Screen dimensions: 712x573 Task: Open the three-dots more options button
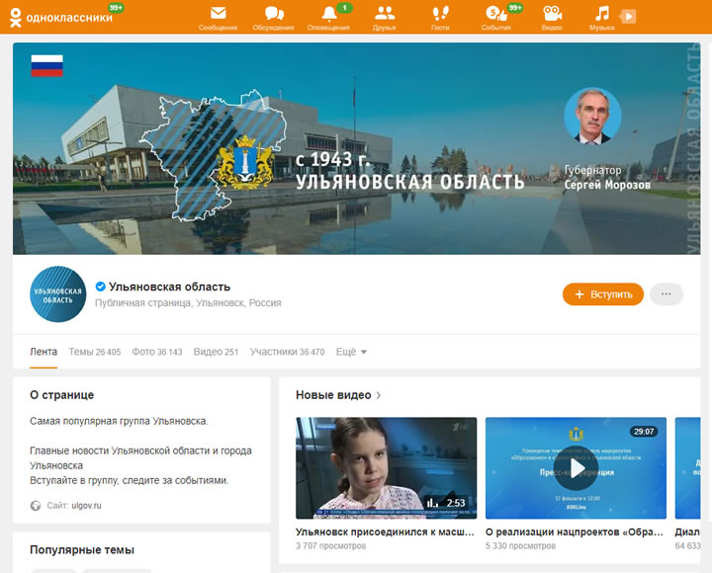click(x=667, y=294)
